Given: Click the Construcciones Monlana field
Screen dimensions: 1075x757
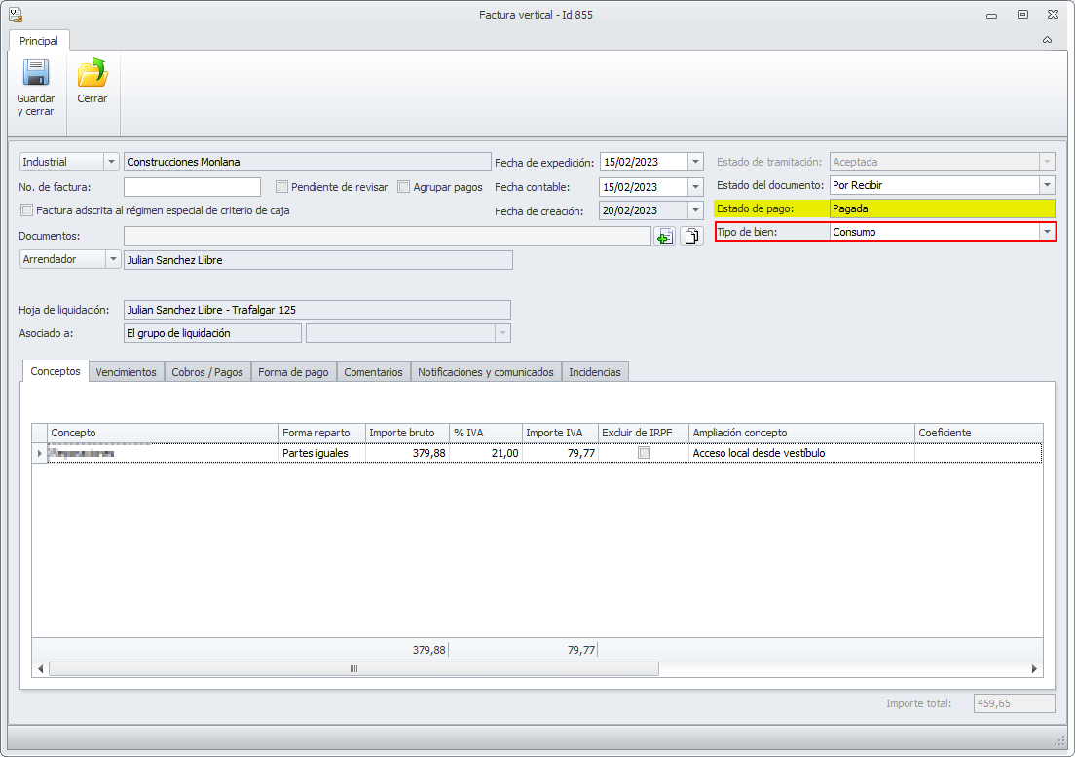Looking at the screenshot, I should click(x=307, y=162).
